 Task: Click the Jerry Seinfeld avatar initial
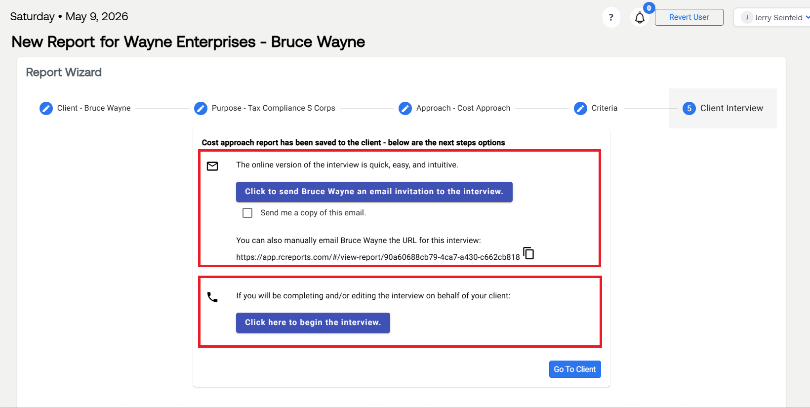747,17
